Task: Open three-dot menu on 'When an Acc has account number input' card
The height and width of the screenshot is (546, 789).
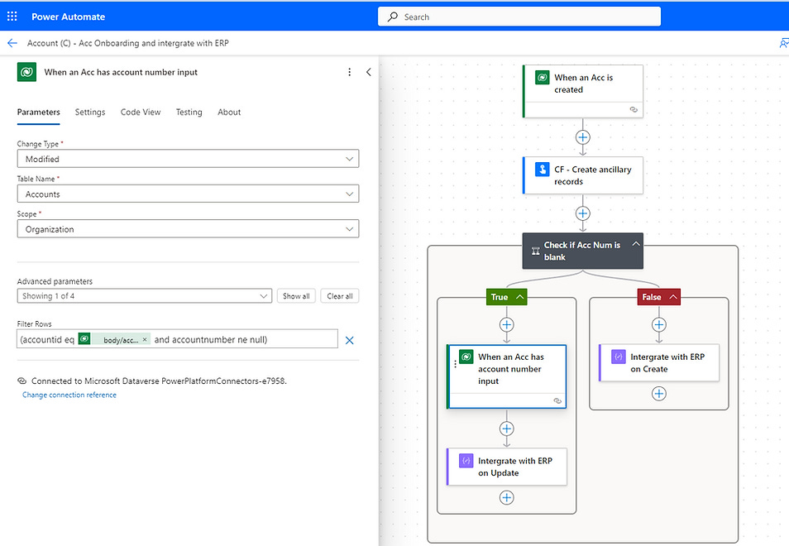Action: [456, 364]
